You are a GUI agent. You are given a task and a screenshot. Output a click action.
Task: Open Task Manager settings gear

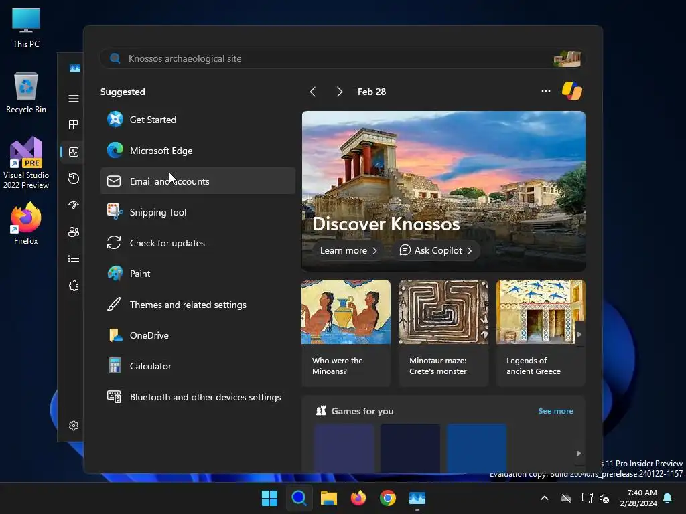[74, 426]
